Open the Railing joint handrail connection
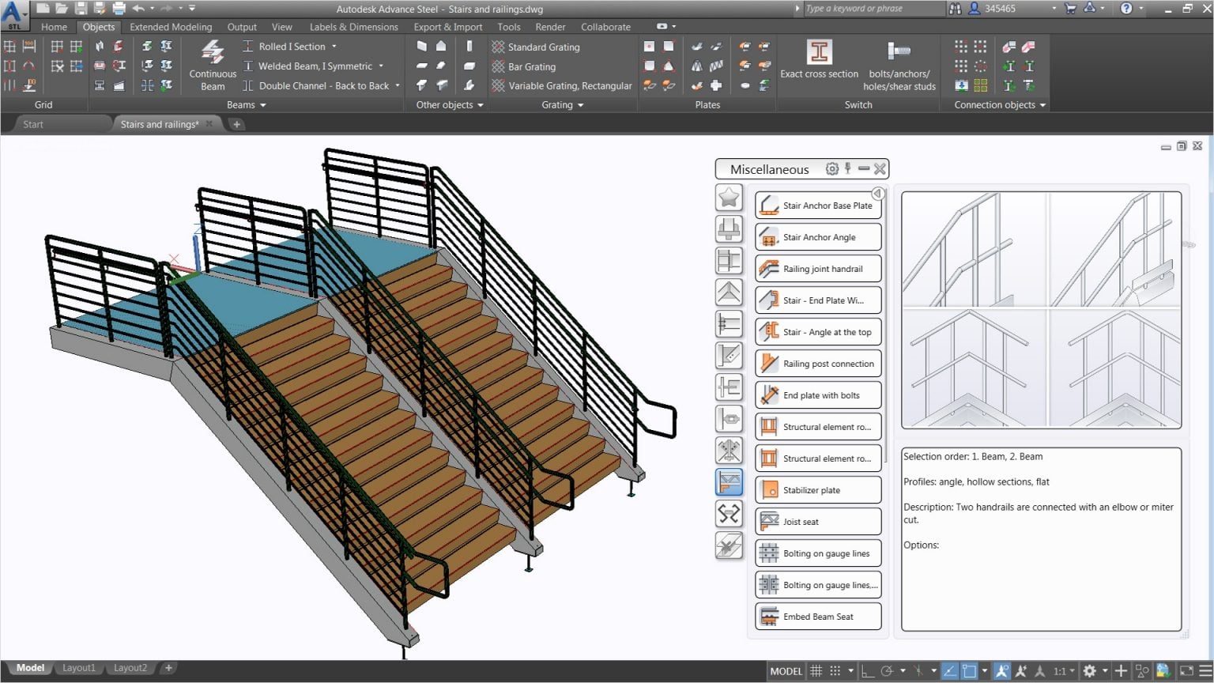Screen dimensions: 1214x683 pos(817,268)
